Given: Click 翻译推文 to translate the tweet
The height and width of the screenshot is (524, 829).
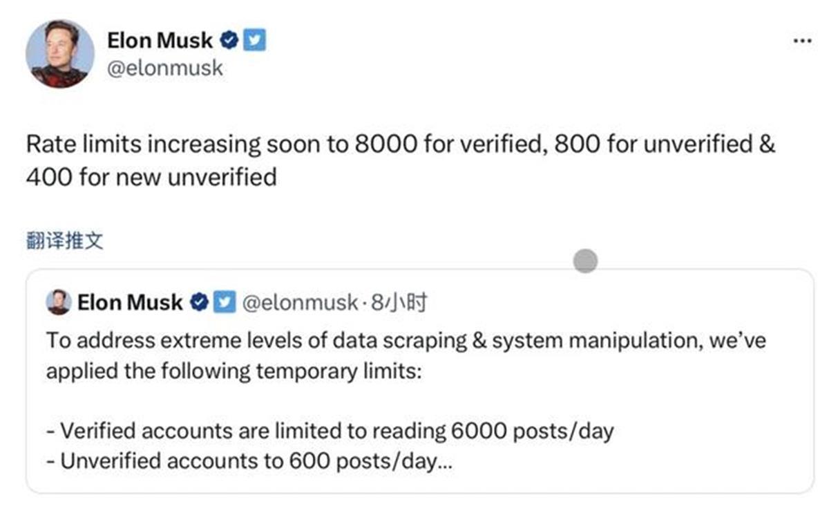Looking at the screenshot, I should click(x=64, y=241).
